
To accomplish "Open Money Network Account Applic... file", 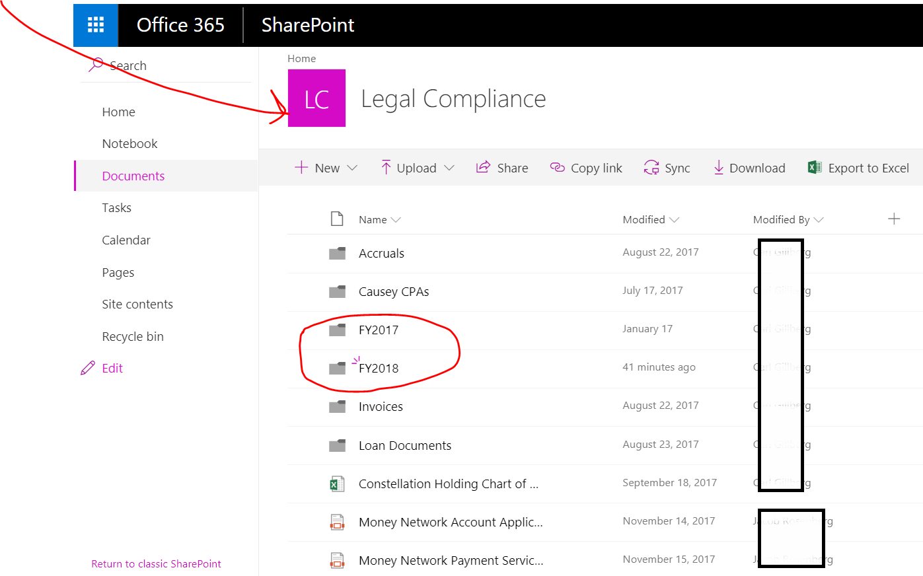I will point(451,522).
